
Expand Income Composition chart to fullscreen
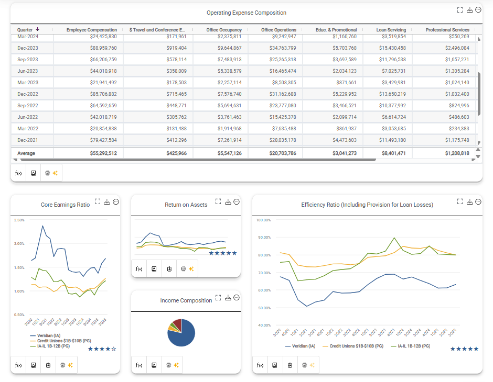tap(218, 298)
